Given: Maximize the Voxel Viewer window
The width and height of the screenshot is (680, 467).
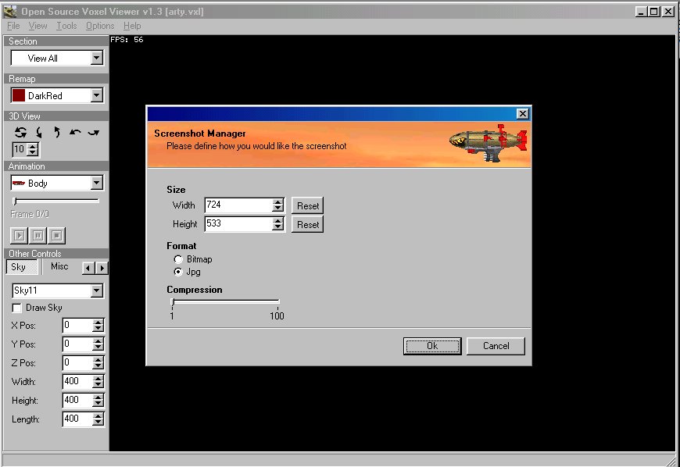Looking at the screenshot, I should [x=654, y=12].
